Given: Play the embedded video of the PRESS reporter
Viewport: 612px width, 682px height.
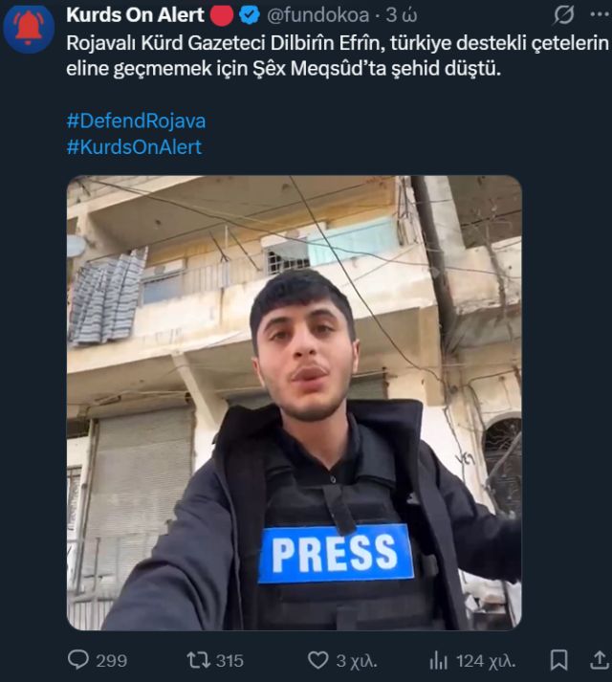Looking at the screenshot, I should click(x=294, y=403).
